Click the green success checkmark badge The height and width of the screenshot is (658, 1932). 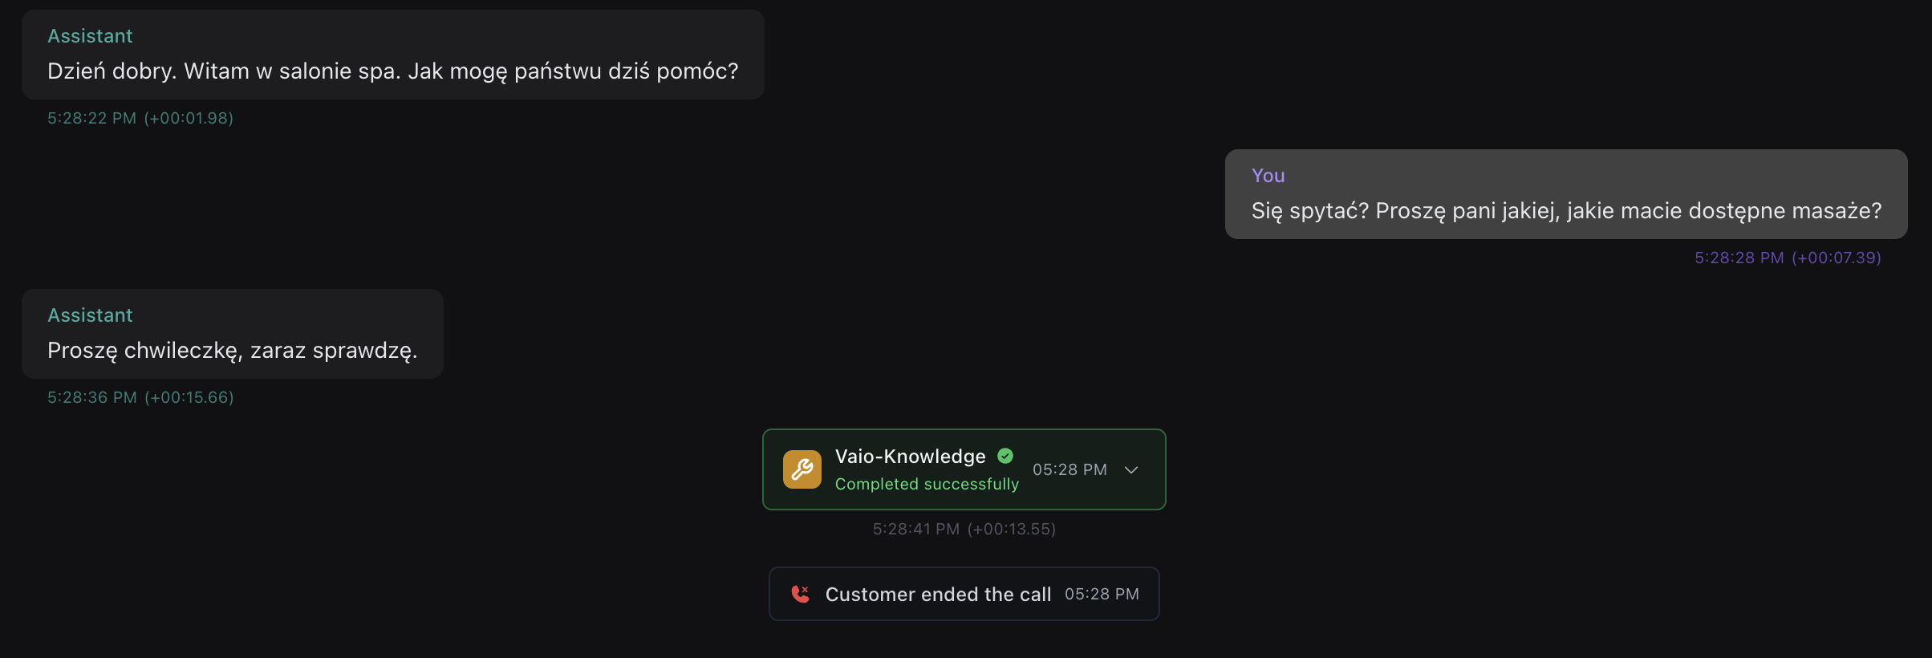pos(1005,456)
